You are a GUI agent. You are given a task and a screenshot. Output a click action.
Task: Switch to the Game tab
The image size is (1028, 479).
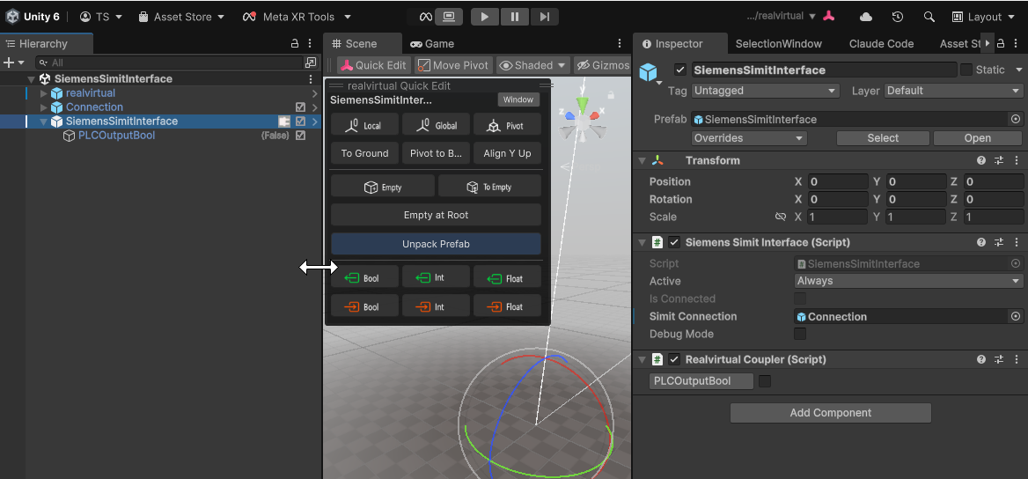point(432,43)
